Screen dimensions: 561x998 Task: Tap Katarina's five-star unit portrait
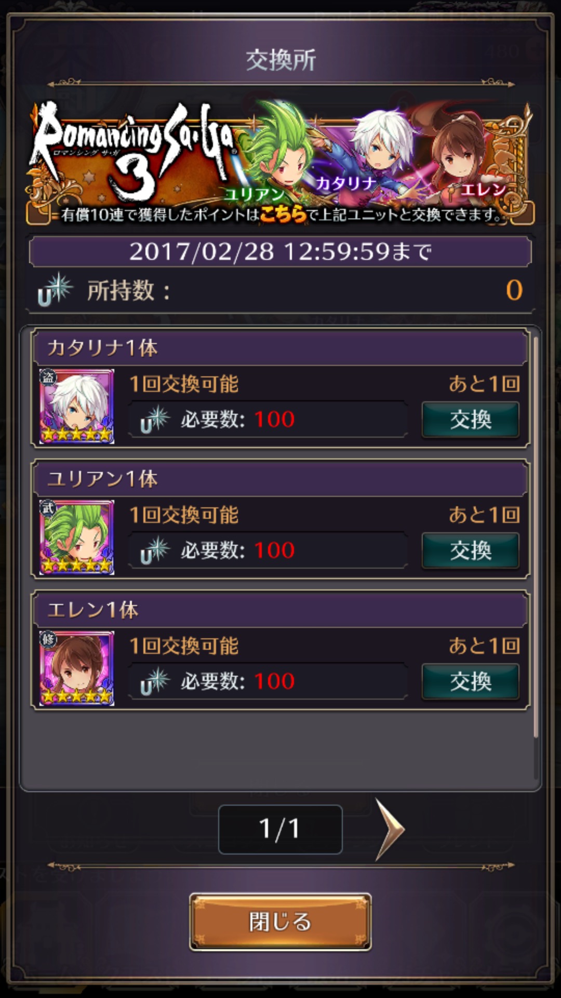coord(77,406)
